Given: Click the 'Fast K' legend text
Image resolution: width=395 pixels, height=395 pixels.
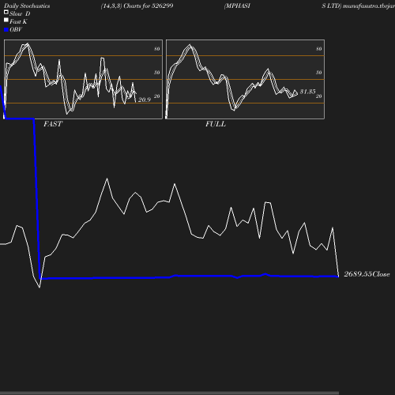Looking at the screenshot, I should (18, 21).
